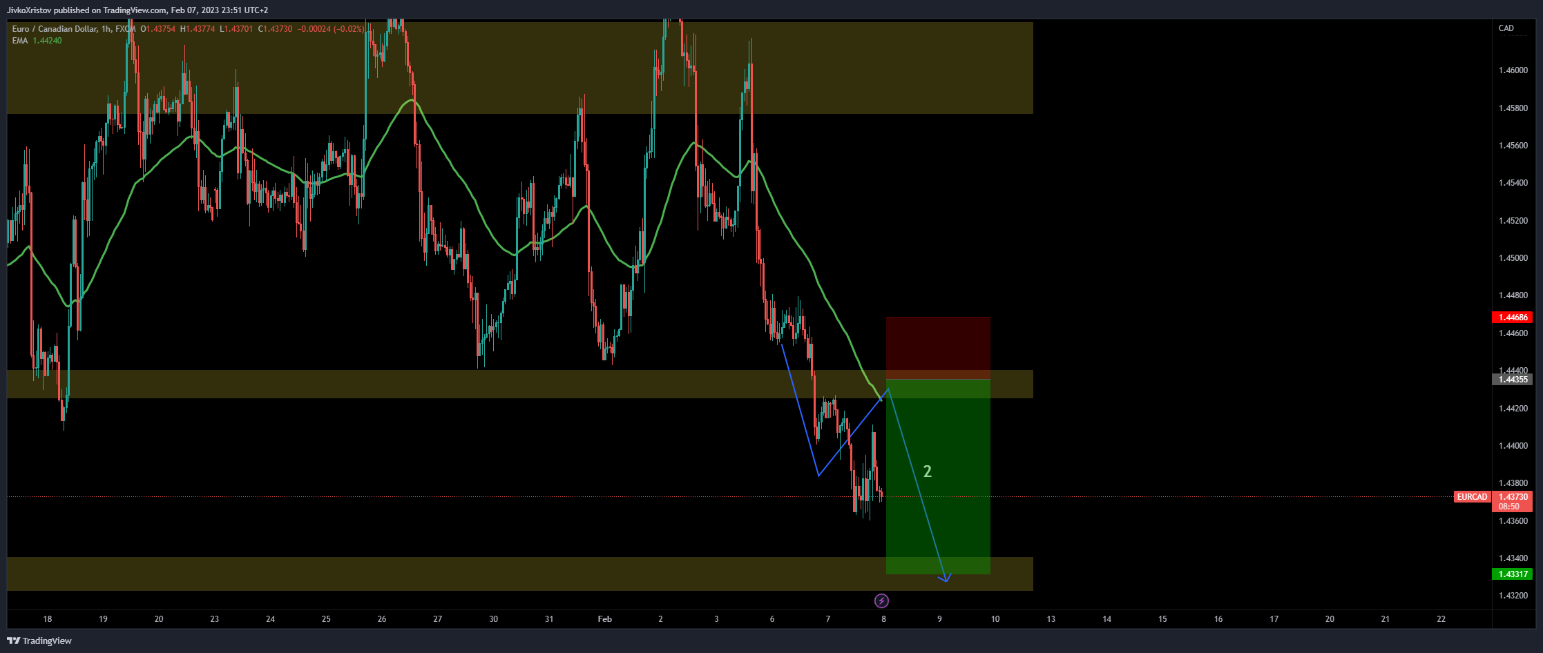Select the EMA indicator legend label
The height and width of the screenshot is (653, 1543).
pos(20,41)
